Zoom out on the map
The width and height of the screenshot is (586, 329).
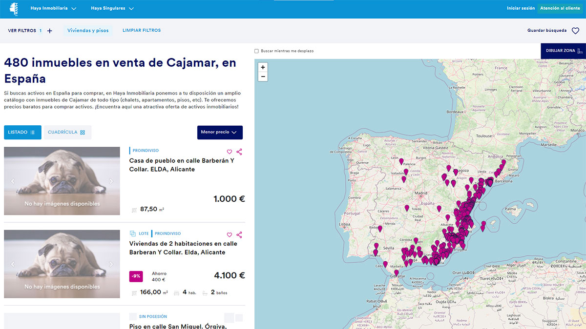[x=263, y=77]
